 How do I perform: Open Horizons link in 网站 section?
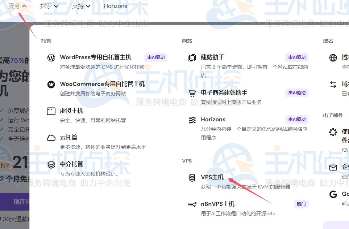click(x=213, y=120)
